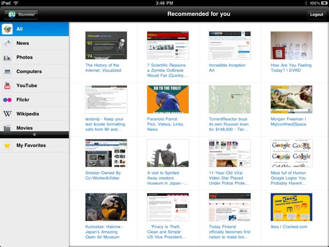Click '11-Year-Old Viral Video Star' title link

[229, 178]
